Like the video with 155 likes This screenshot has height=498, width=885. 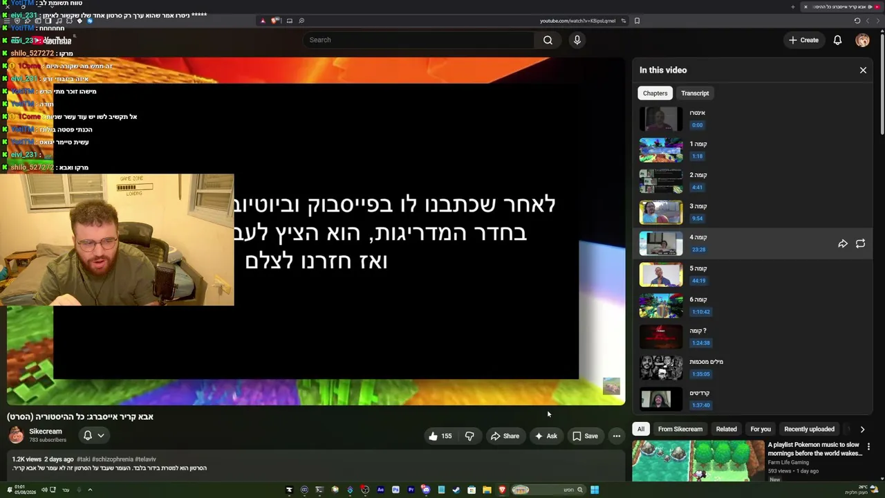pos(440,436)
